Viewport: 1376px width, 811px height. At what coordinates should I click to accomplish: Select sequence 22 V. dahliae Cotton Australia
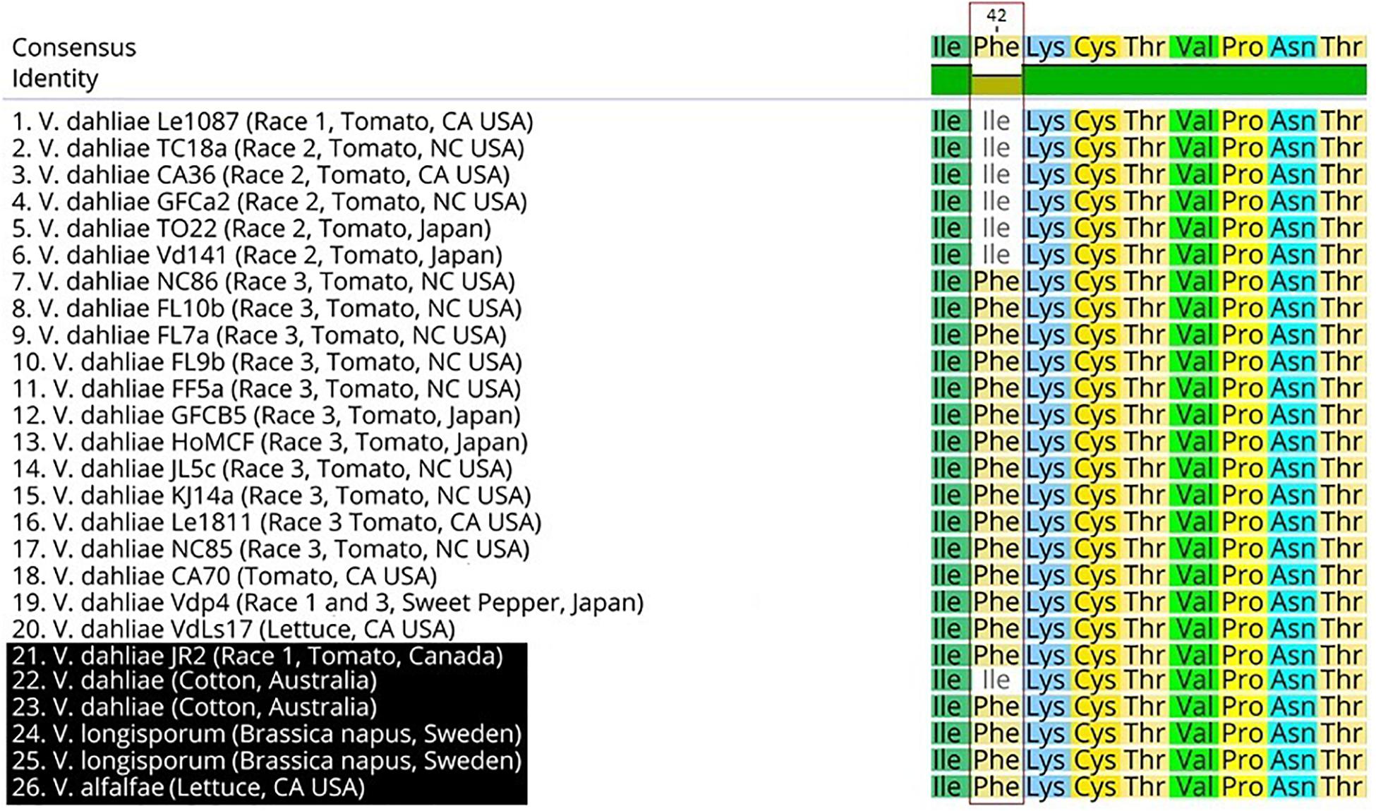194,681
